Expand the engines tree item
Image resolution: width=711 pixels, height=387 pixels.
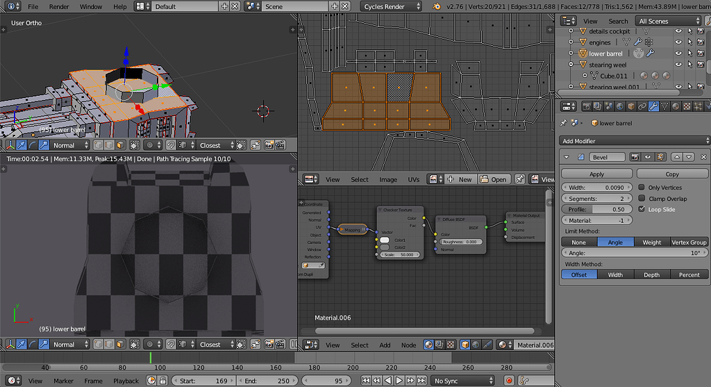[571, 42]
